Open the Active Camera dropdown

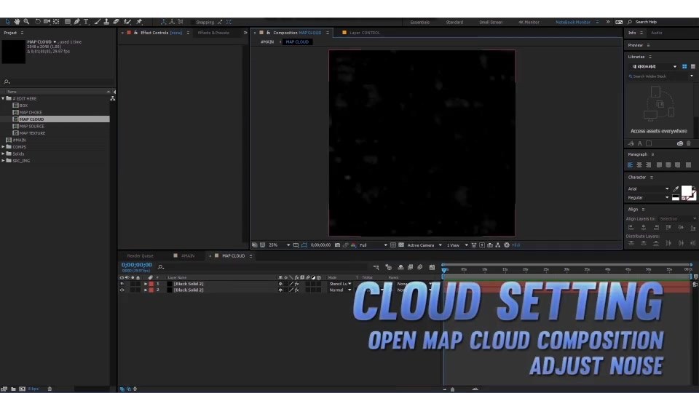tap(424, 245)
